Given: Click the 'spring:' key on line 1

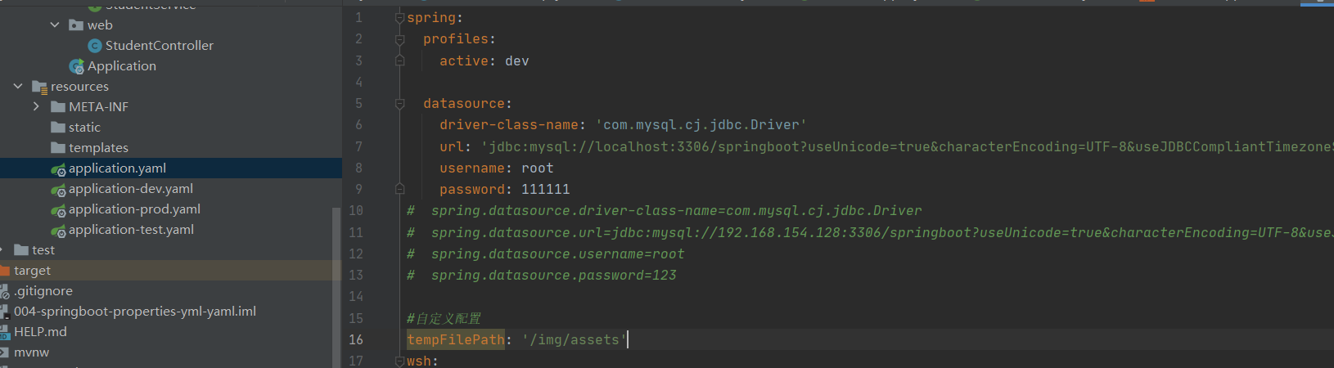Looking at the screenshot, I should click(435, 18).
